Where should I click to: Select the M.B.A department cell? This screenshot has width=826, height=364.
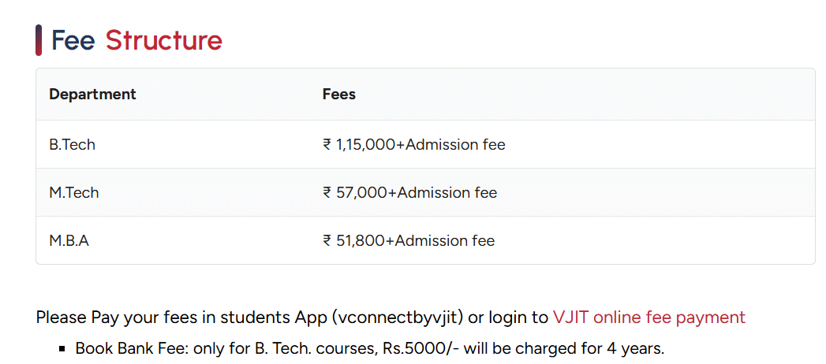coord(69,241)
